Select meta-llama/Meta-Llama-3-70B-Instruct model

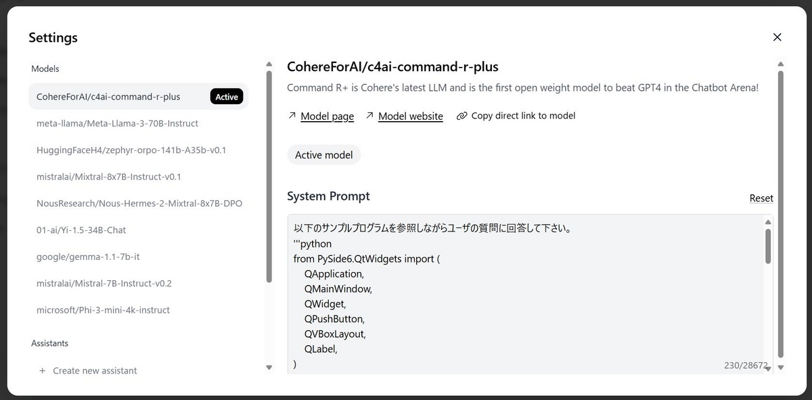coord(117,123)
